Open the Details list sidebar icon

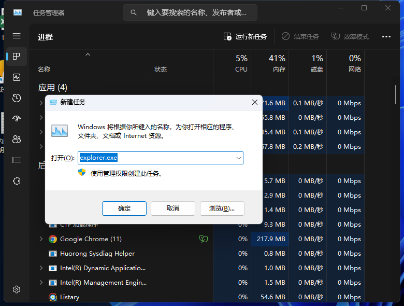[17, 160]
